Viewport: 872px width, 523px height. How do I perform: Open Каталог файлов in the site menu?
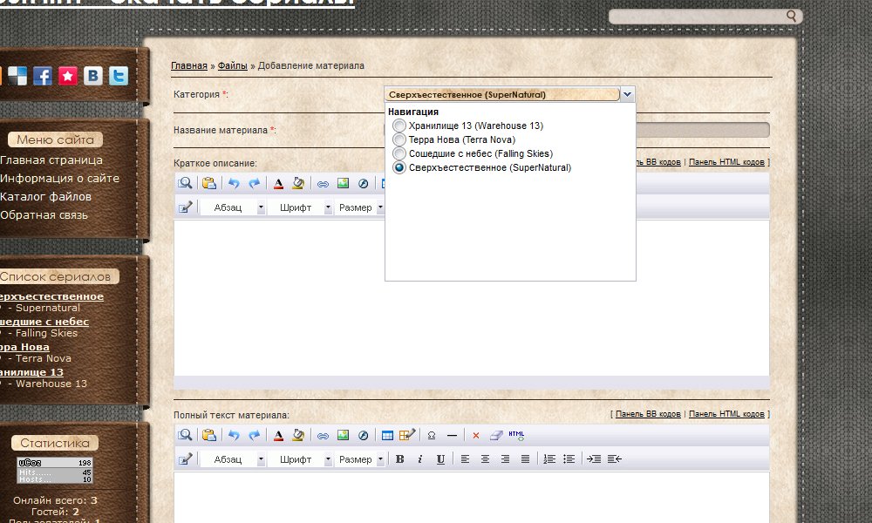[x=45, y=197]
